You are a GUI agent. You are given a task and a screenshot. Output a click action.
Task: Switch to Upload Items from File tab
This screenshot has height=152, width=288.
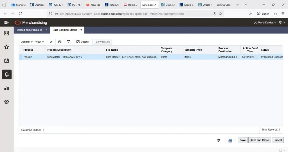tap(30, 30)
